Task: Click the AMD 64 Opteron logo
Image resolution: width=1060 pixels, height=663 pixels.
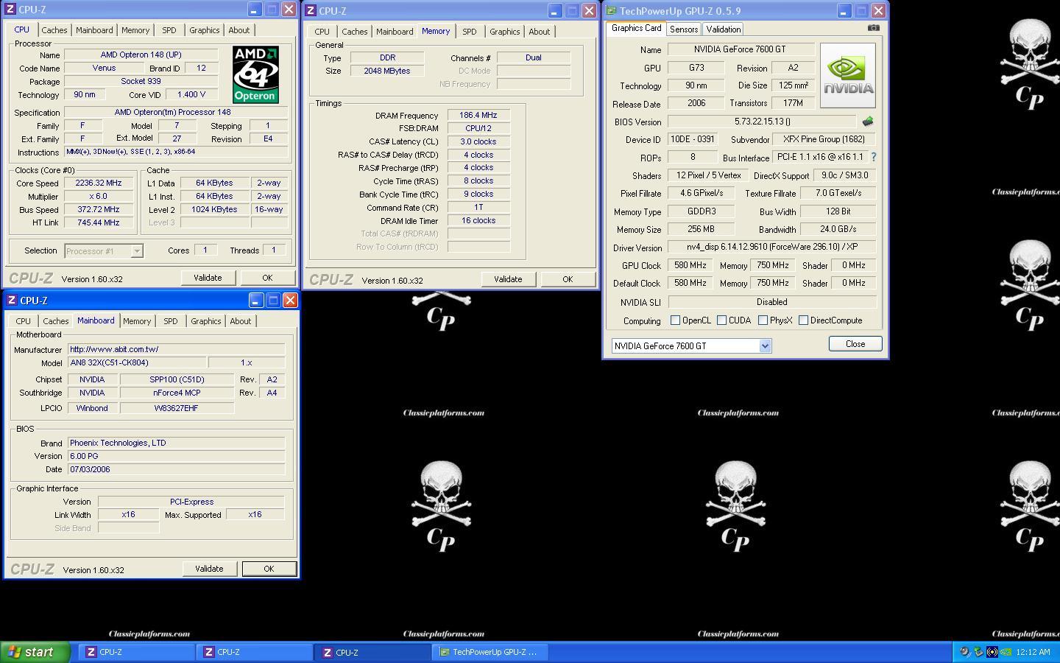Action: (x=255, y=74)
